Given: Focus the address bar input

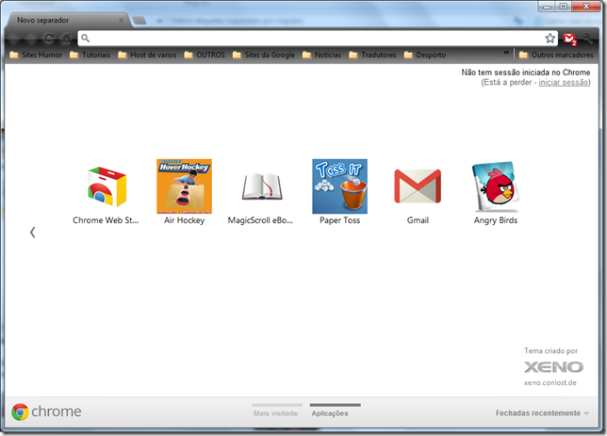Looking at the screenshot, I should pos(317,38).
